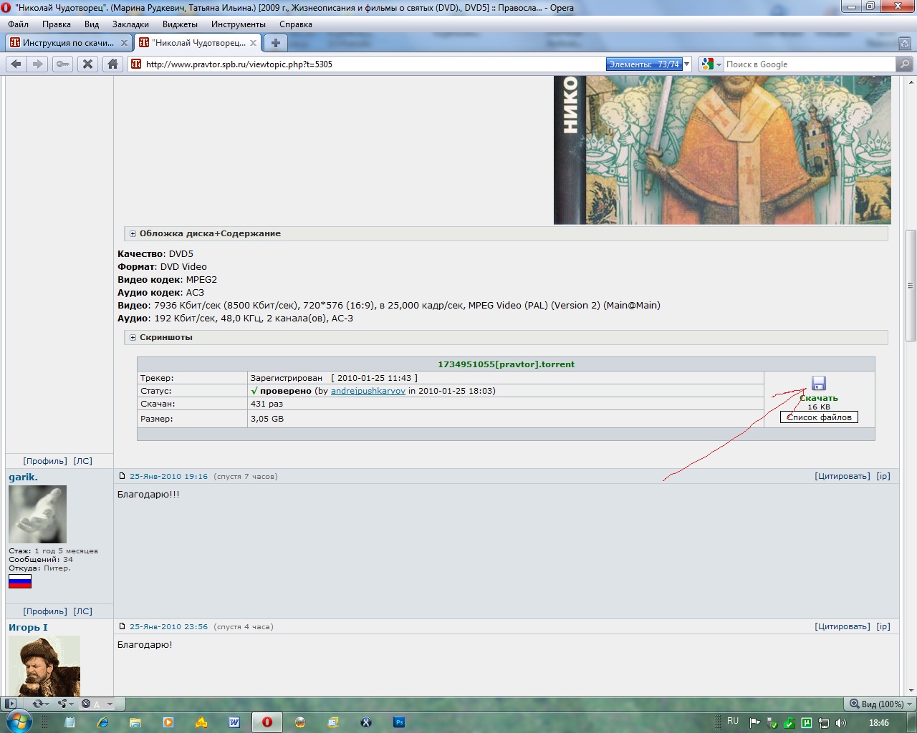Open Microsoft Word taskbar icon
Image resolution: width=917 pixels, height=733 pixels.
click(x=234, y=722)
